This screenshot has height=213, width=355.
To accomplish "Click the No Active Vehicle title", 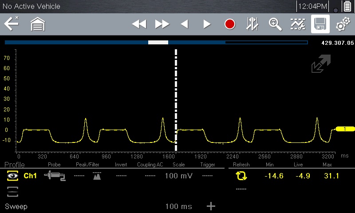I will 32,6.
